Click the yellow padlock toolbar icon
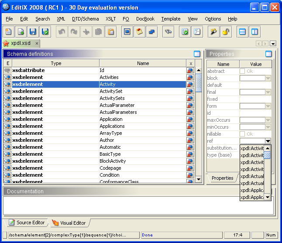282x243 pixels. click(226, 32)
